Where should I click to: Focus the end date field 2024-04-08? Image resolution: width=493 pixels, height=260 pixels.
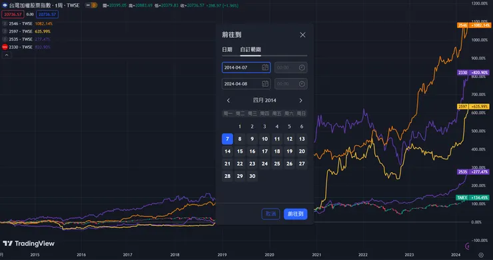click(x=246, y=84)
